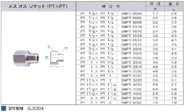Select model code SMPT-2520

(131, 72)
